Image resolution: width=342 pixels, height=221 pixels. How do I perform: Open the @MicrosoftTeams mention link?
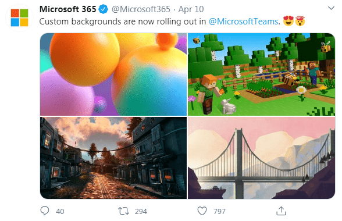243,22
